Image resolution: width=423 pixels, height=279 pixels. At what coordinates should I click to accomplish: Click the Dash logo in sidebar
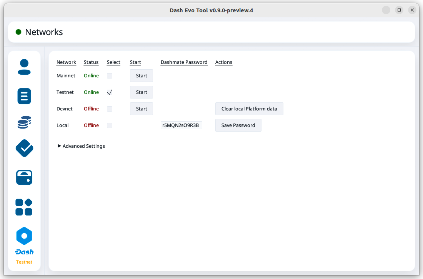pyautogui.click(x=24, y=252)
